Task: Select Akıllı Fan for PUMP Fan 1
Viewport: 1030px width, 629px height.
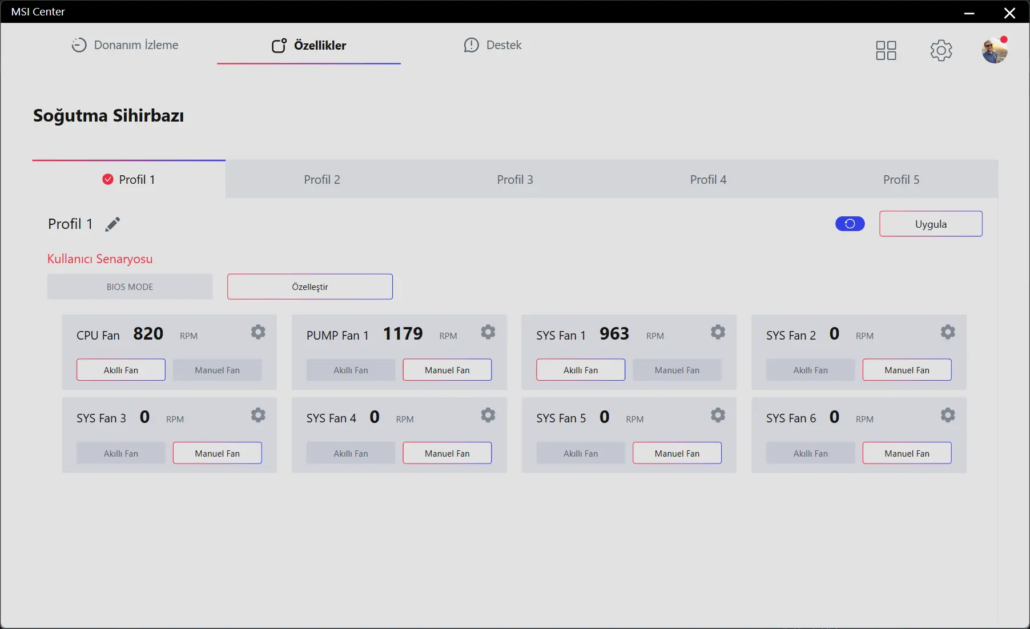Action: 351,370
